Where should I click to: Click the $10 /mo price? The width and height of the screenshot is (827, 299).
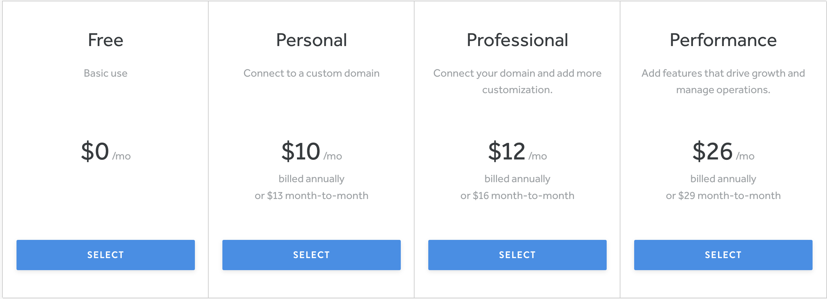tap(311, 152)
